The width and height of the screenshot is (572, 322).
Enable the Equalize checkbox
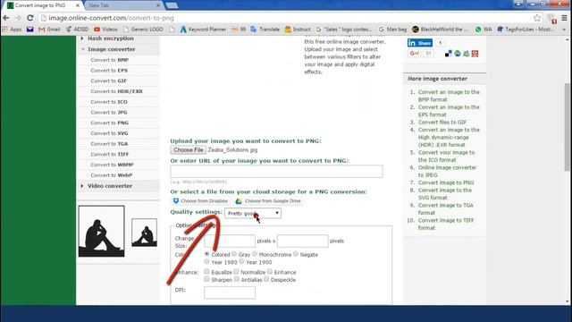[206, 271]
